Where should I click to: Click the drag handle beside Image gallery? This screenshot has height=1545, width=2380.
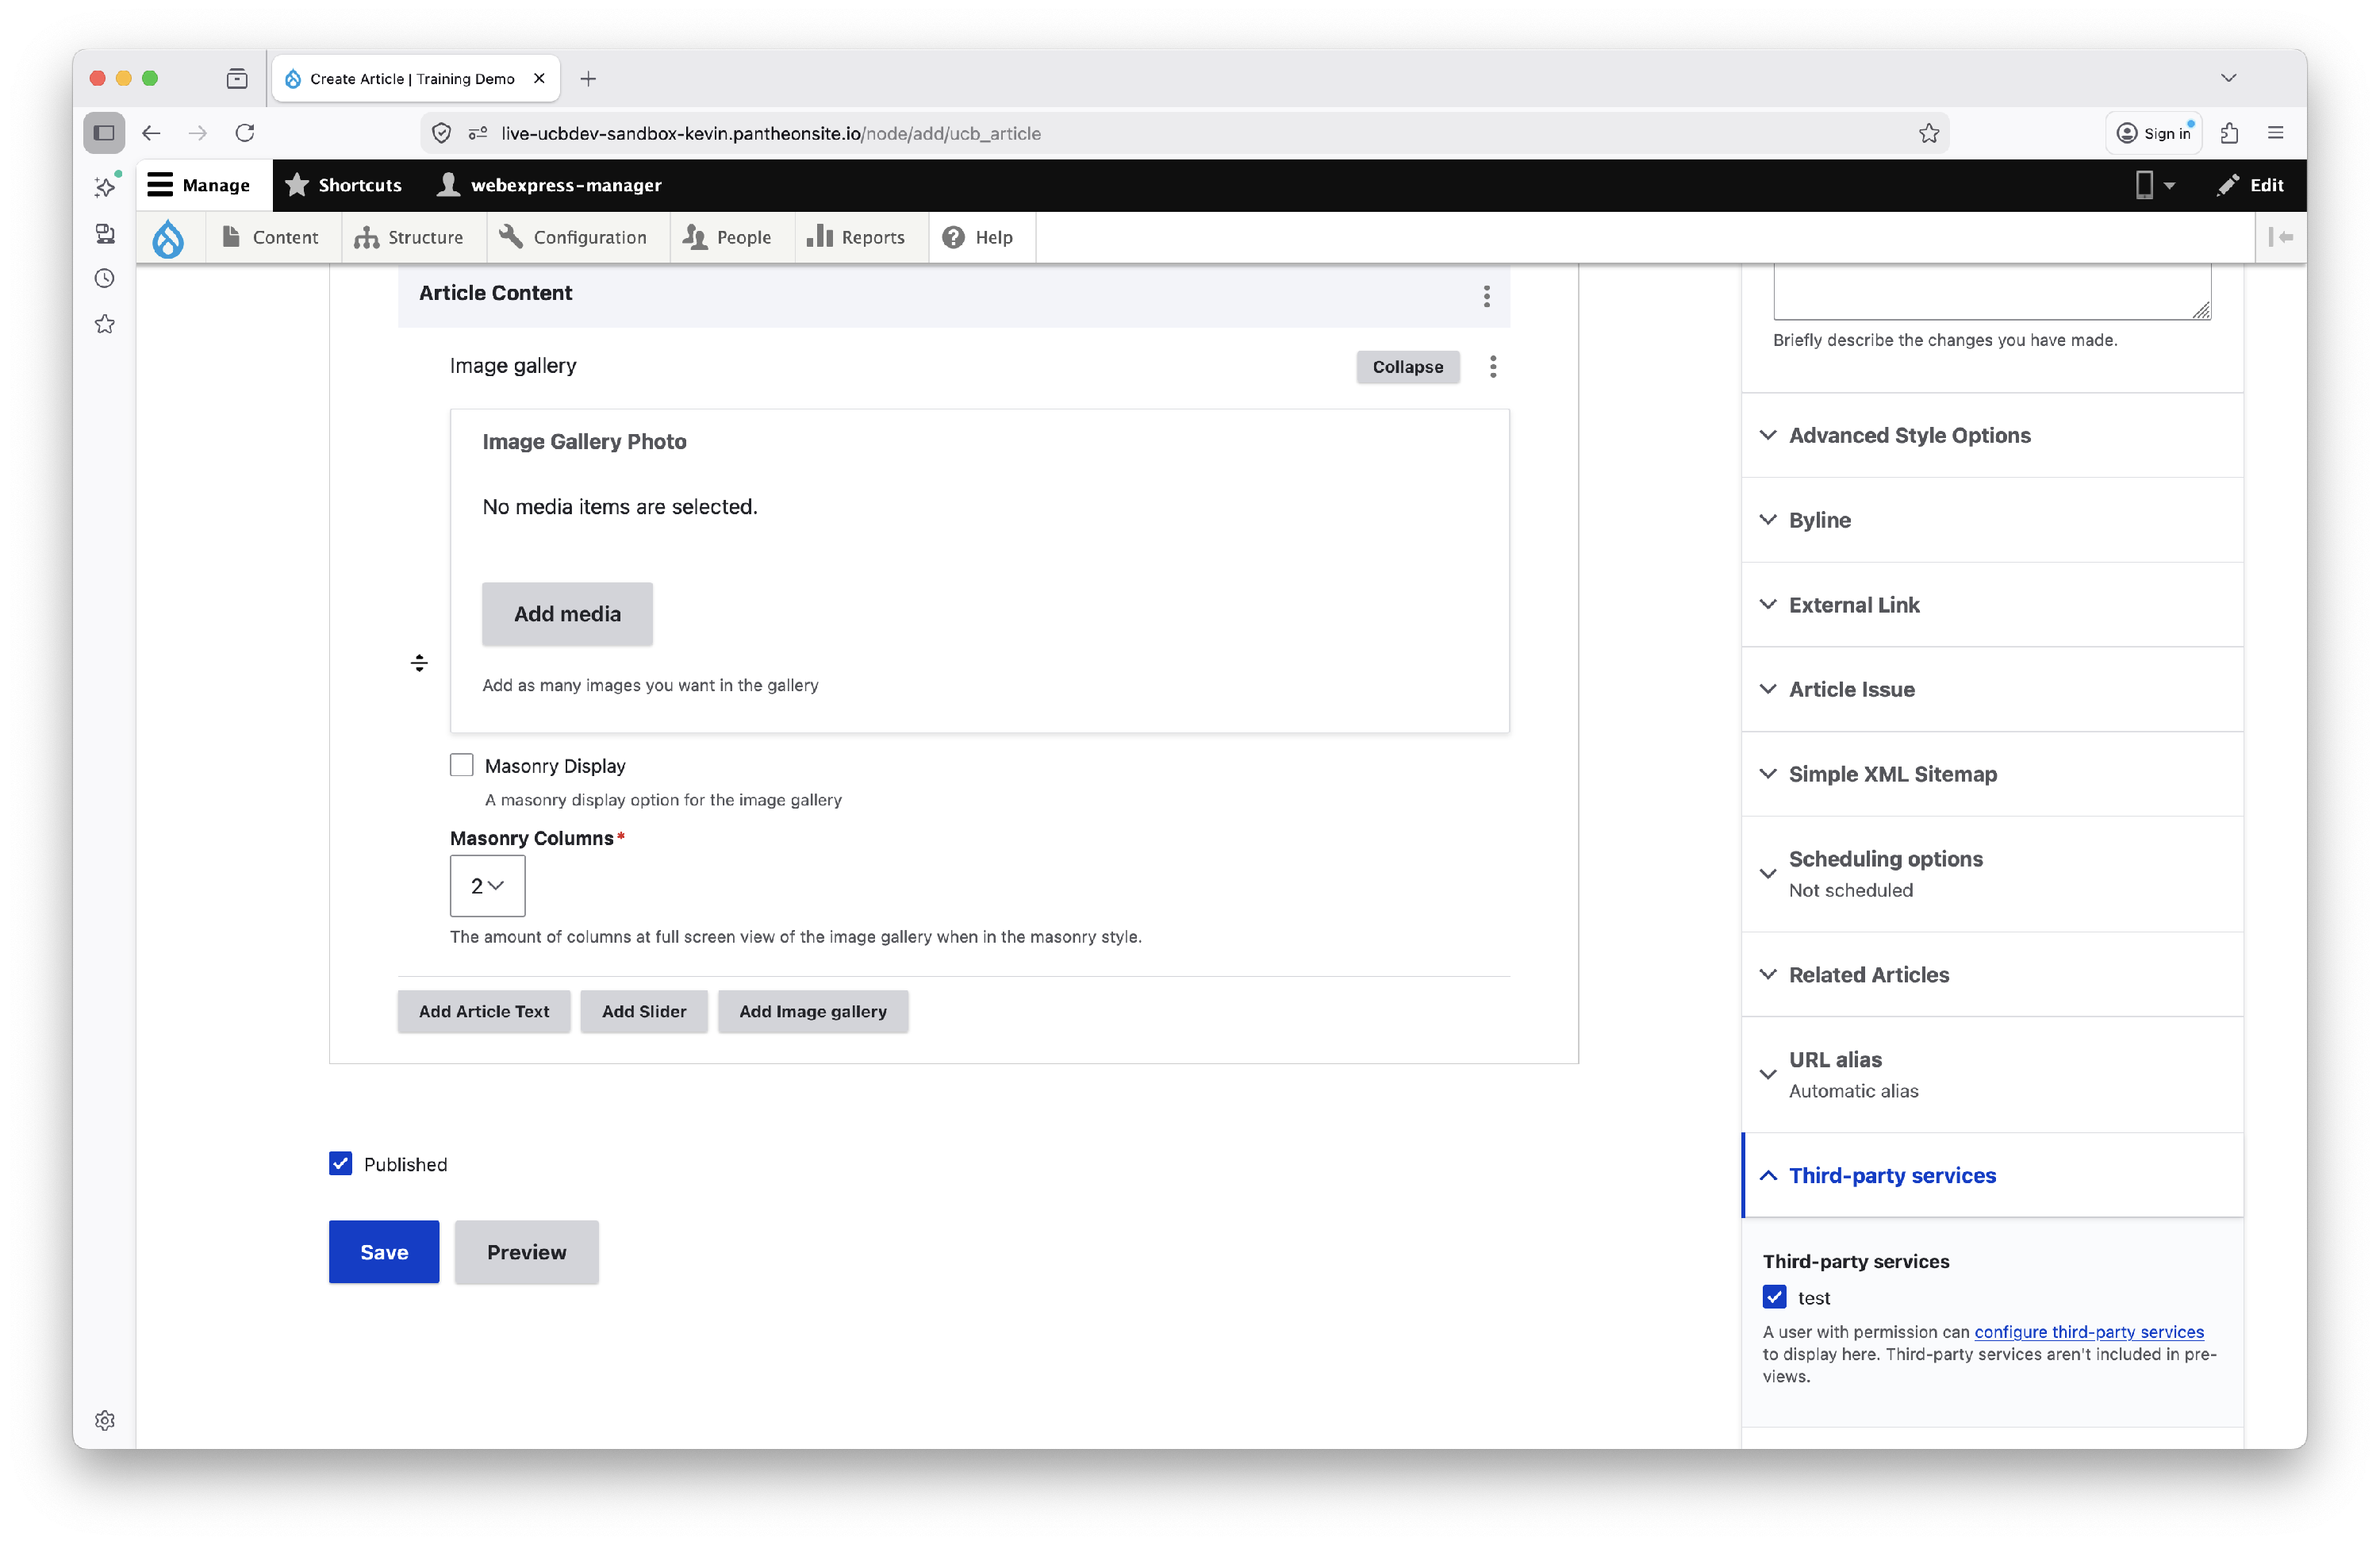coord(419,663)
